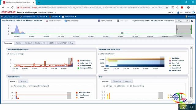Image resolution: width=196 pixels, height=110 pixels.
Task: Select the I/O Consumer Group radio button
Action: [x=128, y=86]
